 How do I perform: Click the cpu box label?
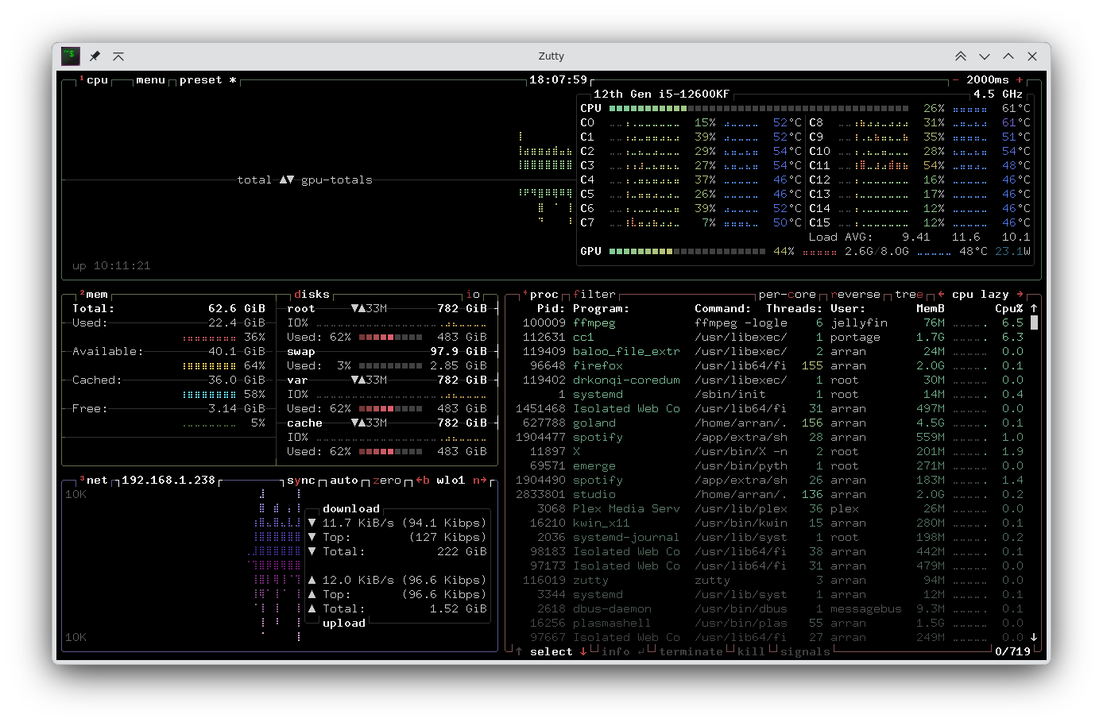click(x=97, y=79)
